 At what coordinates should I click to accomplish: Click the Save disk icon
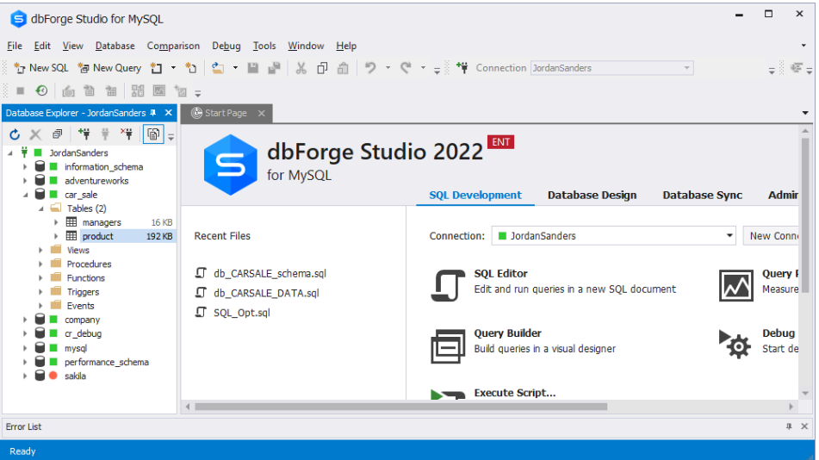pos(253,68)
